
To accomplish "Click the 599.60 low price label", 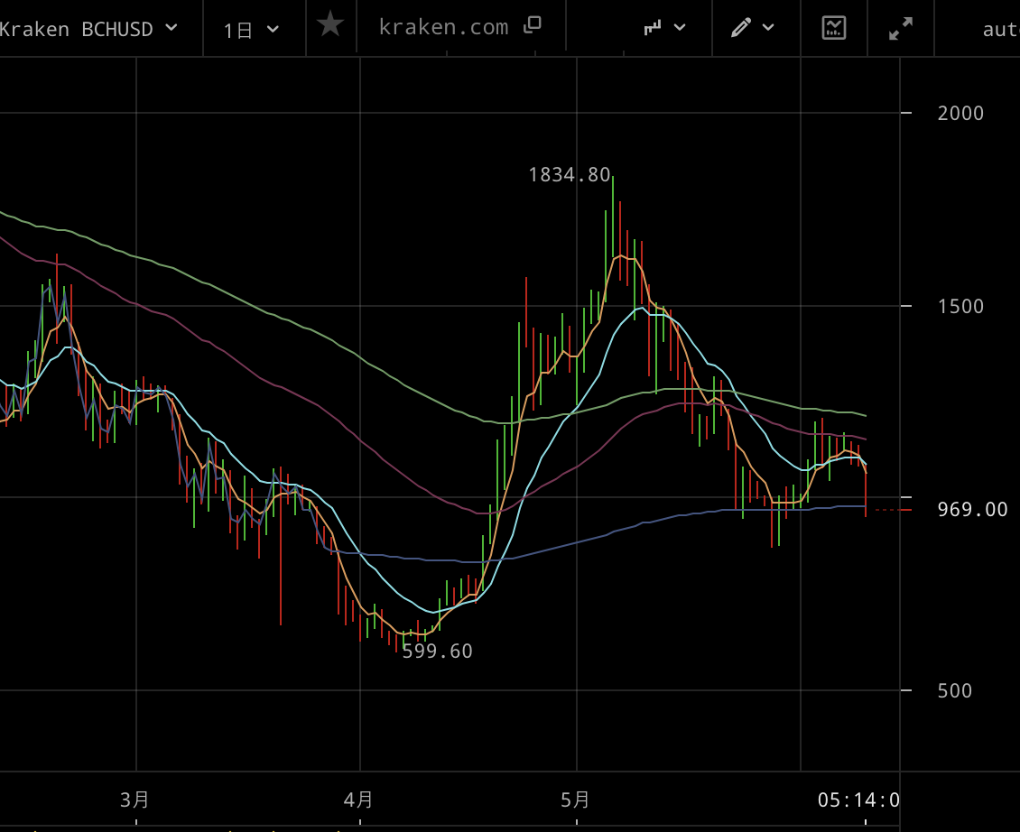I will (x=437, y=652).
